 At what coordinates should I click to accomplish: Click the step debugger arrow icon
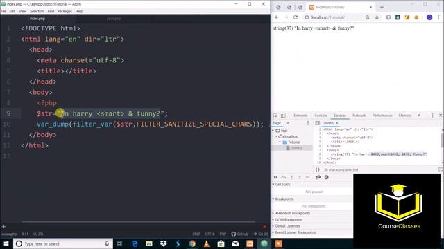click(308, 177)
